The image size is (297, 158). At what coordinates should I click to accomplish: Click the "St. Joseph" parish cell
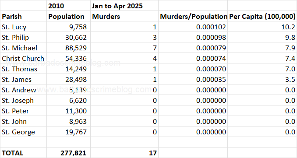(x=23, y=100)
